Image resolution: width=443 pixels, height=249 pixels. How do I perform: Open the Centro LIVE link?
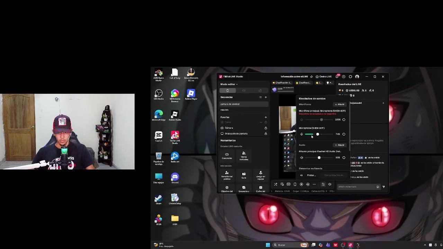click(x=324, y=76)
